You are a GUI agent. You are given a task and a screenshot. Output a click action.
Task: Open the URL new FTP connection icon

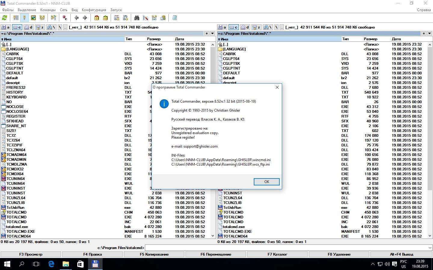(x=125, y=18)
